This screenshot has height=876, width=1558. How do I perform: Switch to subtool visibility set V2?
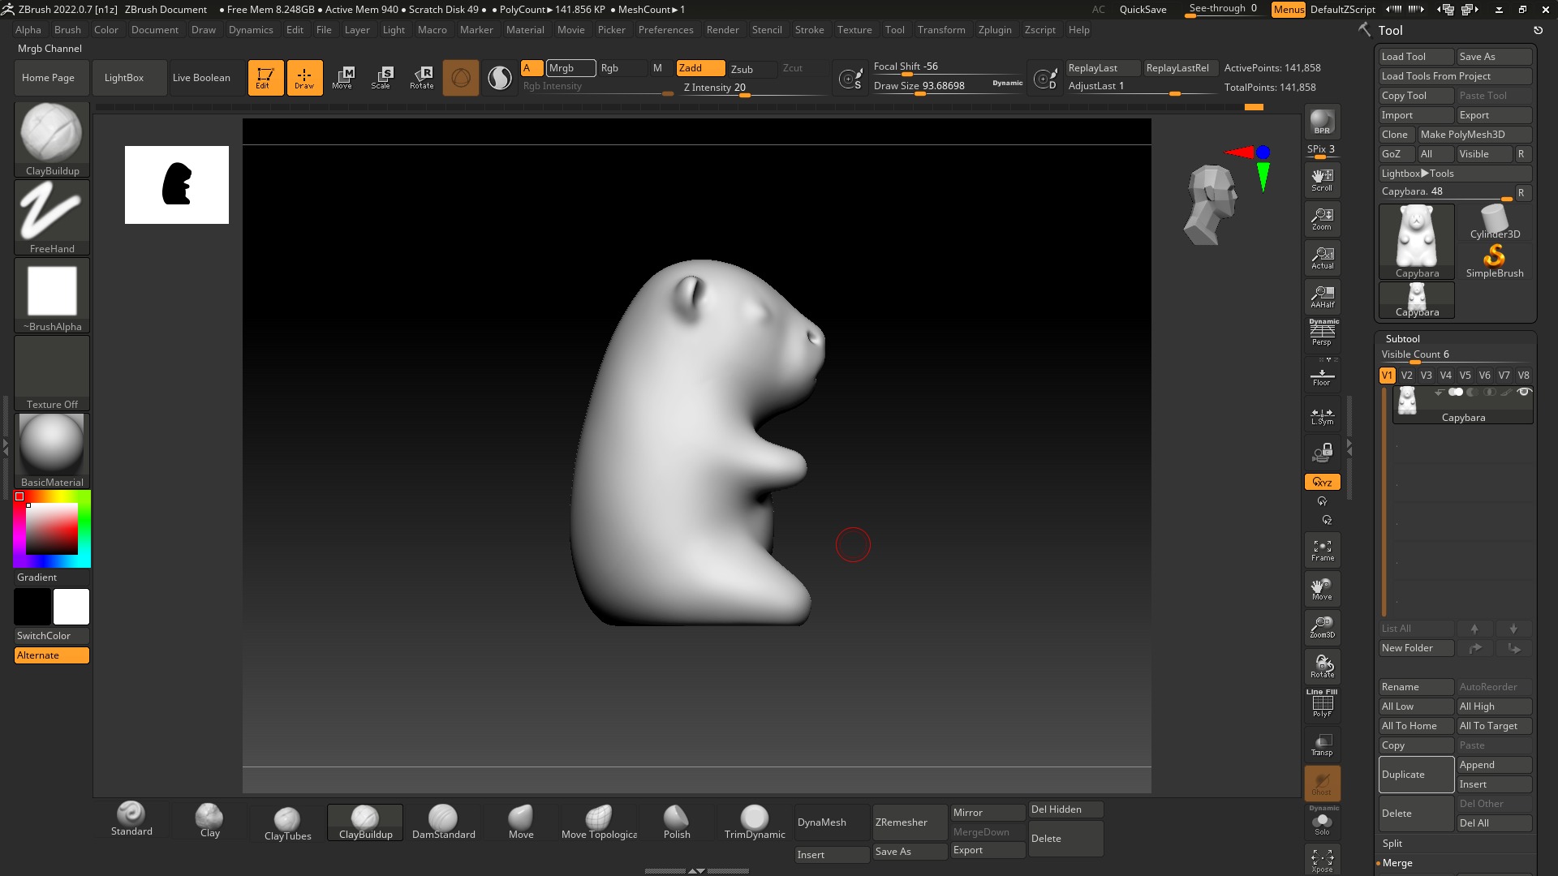coord(1406,376)
